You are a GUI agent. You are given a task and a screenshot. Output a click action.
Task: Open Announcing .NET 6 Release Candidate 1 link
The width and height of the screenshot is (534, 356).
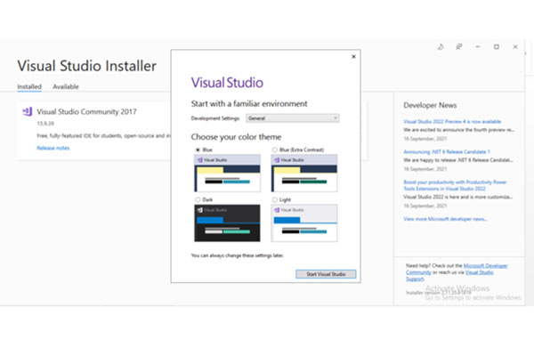pyautogui.click(x=449, y=151)
